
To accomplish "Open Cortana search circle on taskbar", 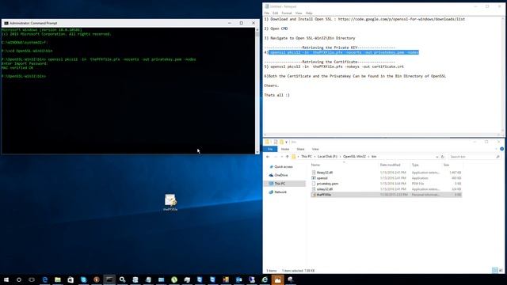I will (19, 279).
